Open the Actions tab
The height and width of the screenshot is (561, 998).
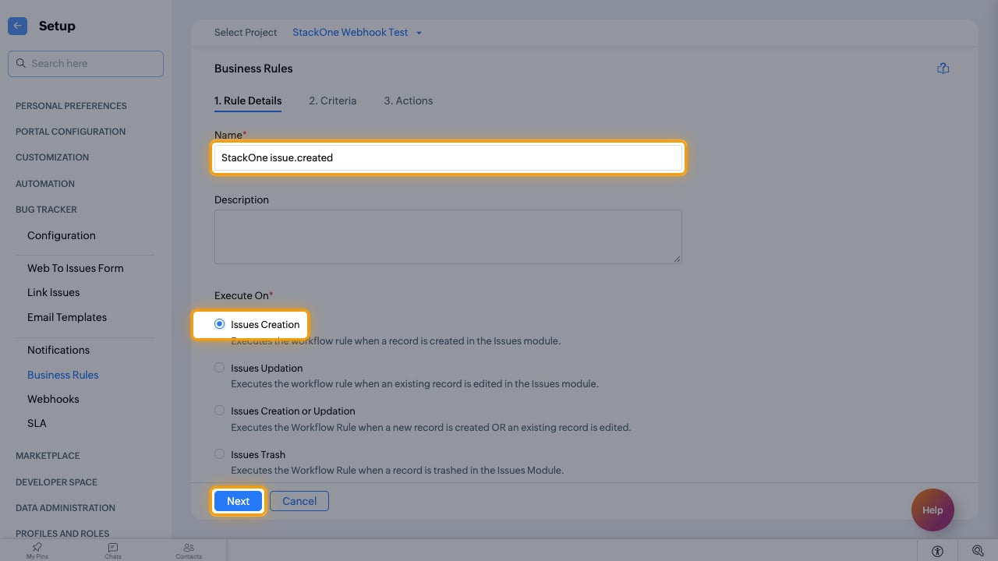click(x=409, y=101)
